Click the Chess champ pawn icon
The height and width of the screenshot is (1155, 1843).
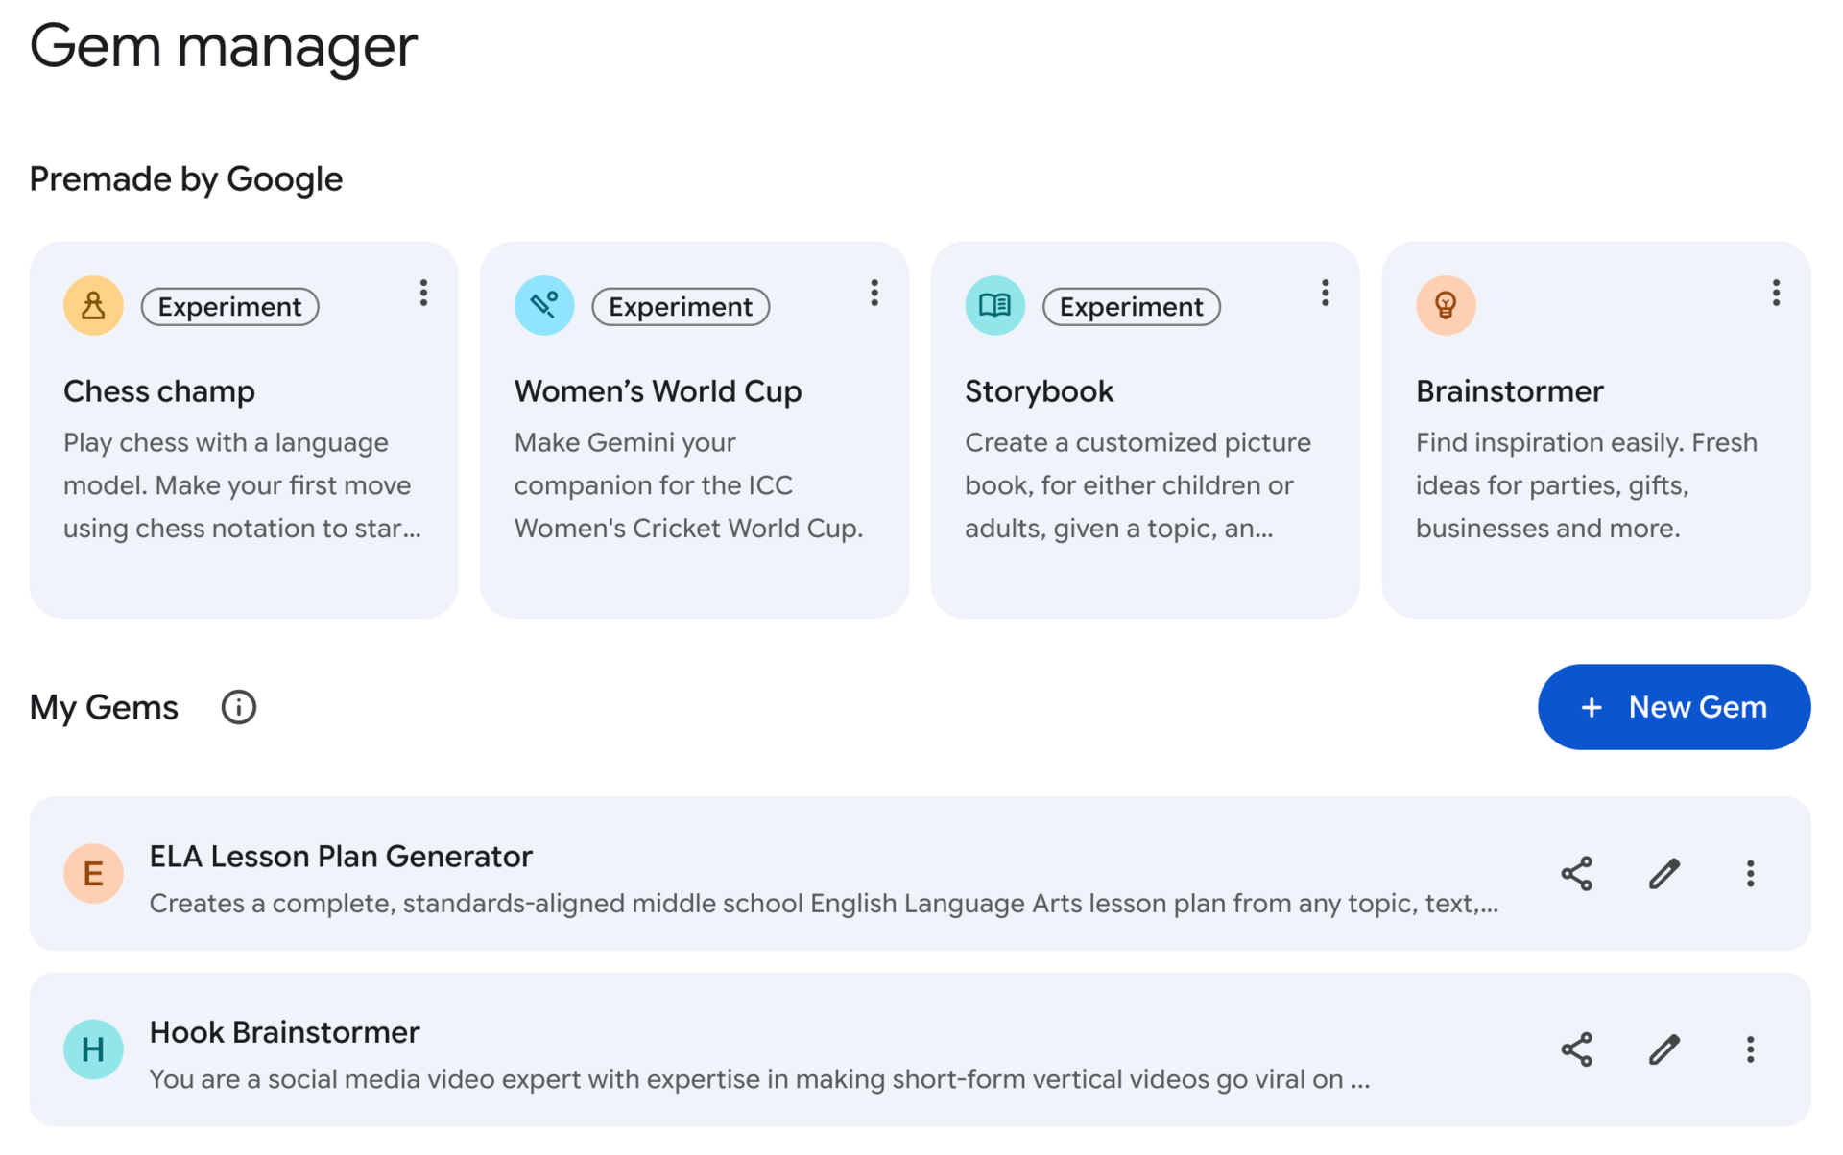pos(93,306)
